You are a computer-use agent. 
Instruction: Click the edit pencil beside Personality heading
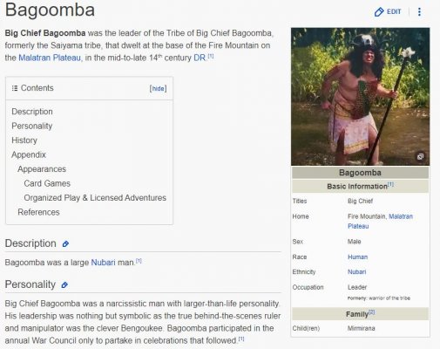coord(64,285)
